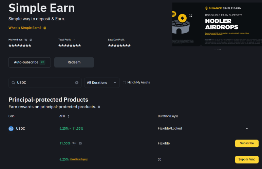Toggle hide-balance eye icon beside My Holdings
The image size is (262, 169).
(x=26, y=40)
